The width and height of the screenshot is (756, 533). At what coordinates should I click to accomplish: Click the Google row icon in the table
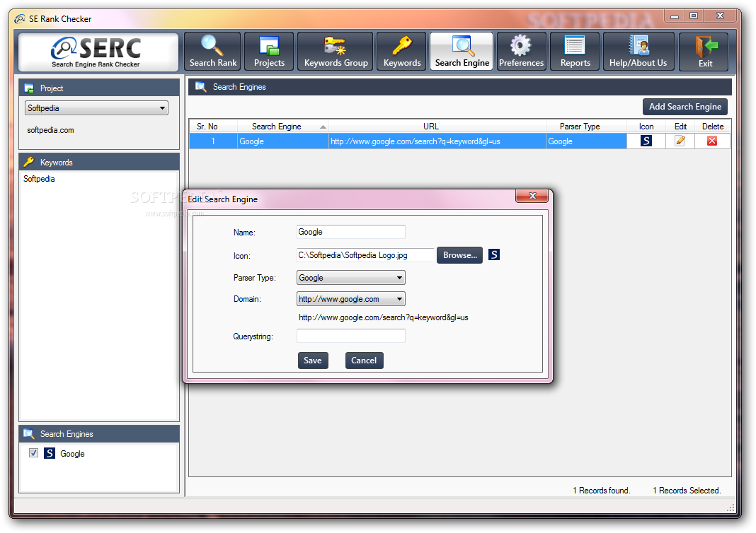pos(646,141)
